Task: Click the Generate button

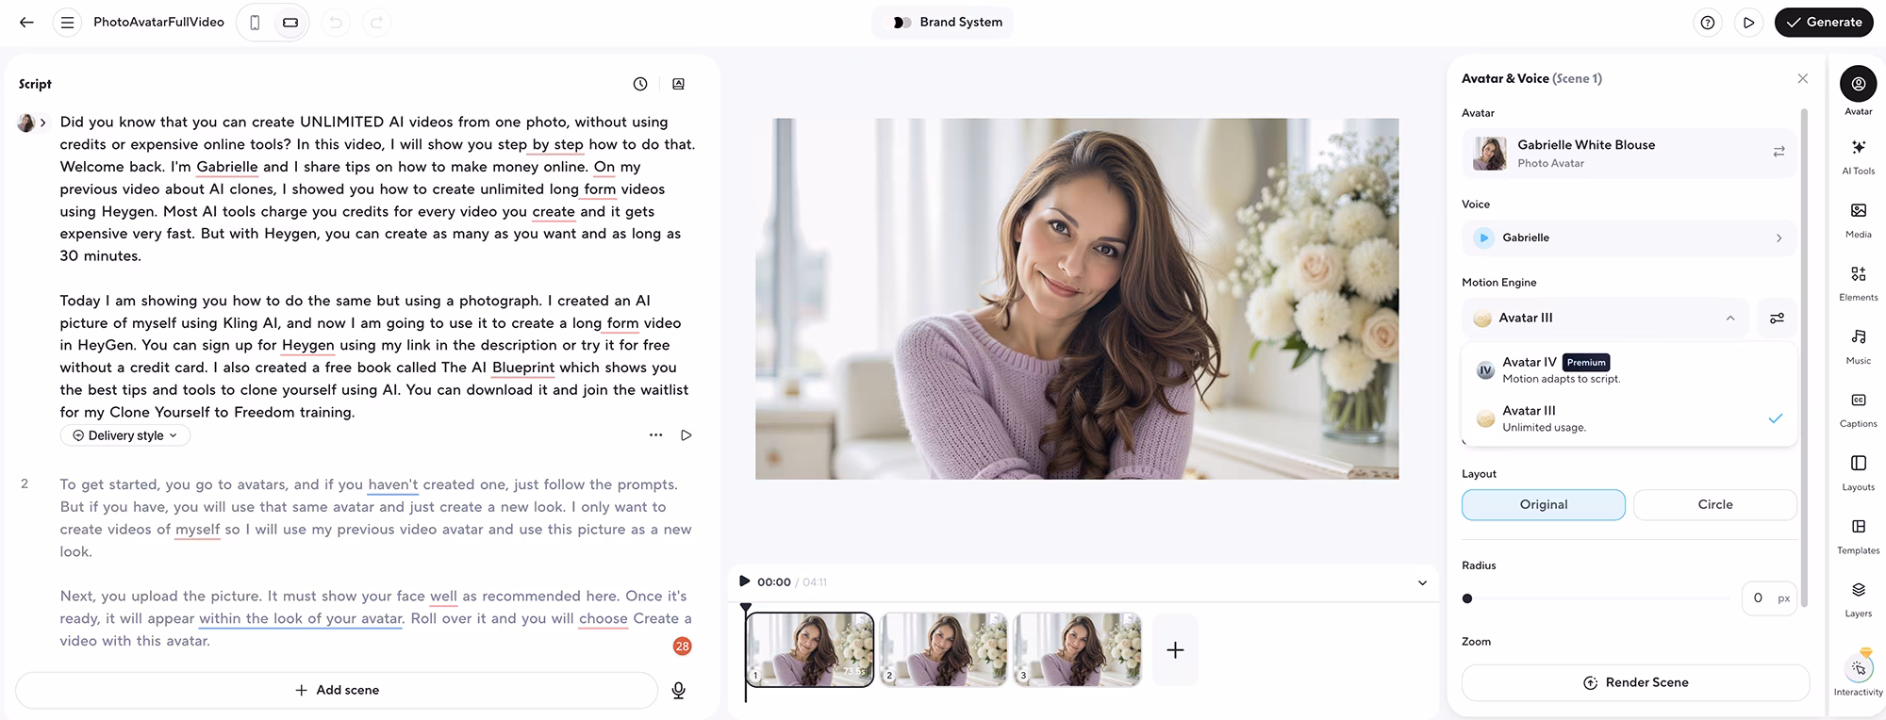Action: [x=1823, y=23]
